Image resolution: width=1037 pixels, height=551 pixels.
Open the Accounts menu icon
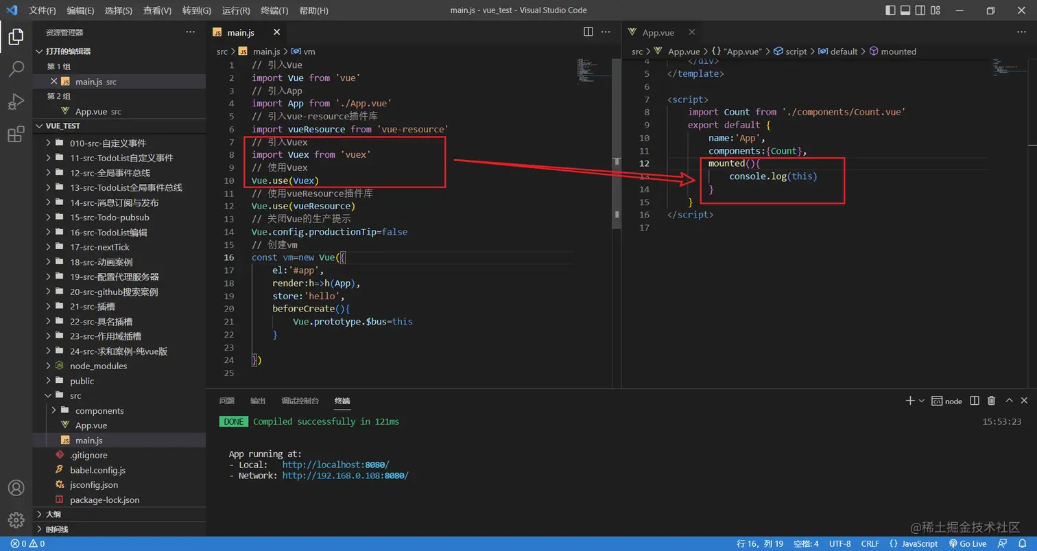coord(16,488)
